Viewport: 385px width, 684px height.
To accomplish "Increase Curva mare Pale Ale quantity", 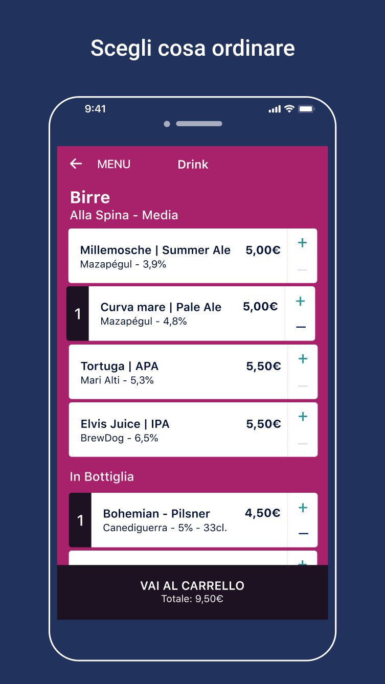I will coord(300,301).
